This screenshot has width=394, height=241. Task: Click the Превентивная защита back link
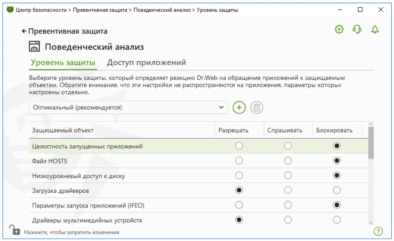click(x=68, y=31)
